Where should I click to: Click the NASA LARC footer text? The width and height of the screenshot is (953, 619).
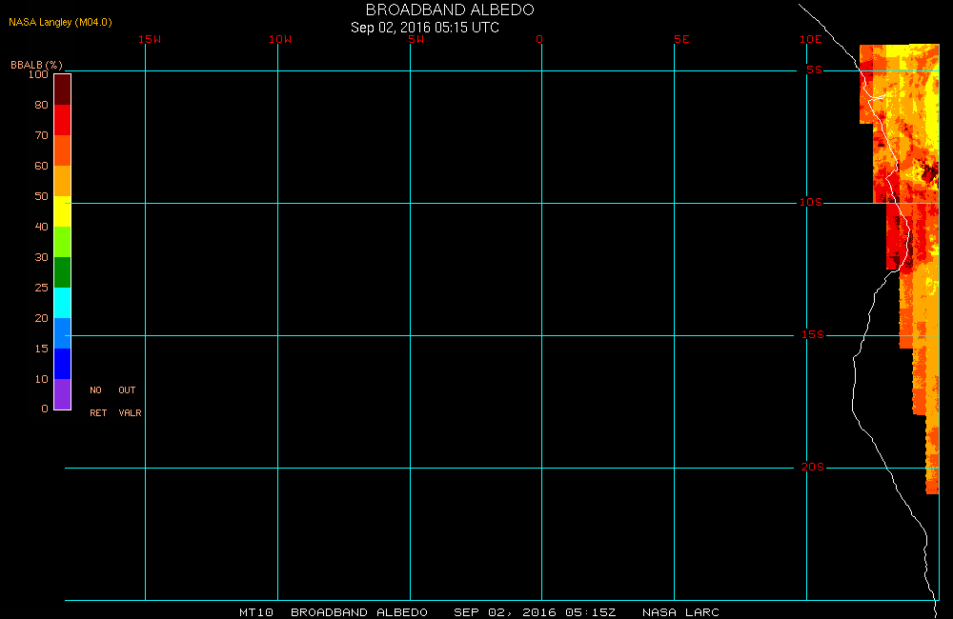pyautogui.click(x=680, y=612)
